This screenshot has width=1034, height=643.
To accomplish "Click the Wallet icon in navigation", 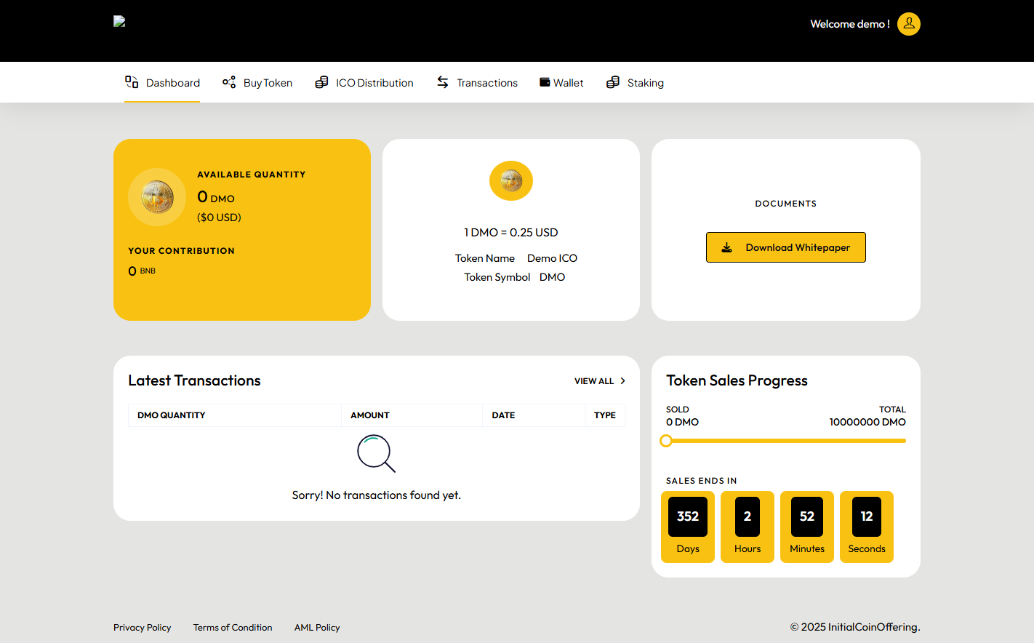I will point(545,82).
